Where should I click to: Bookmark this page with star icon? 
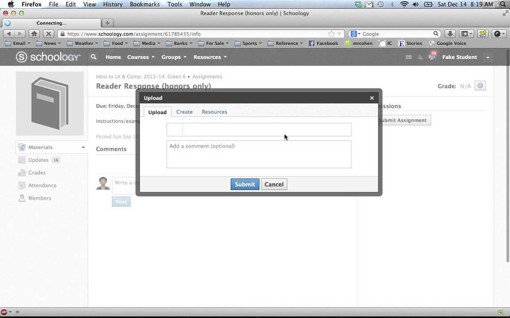coord(331,34)
